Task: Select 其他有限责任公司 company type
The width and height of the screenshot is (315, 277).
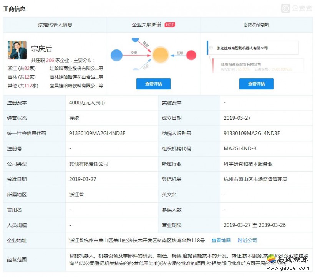Action: tap(89, 164)
